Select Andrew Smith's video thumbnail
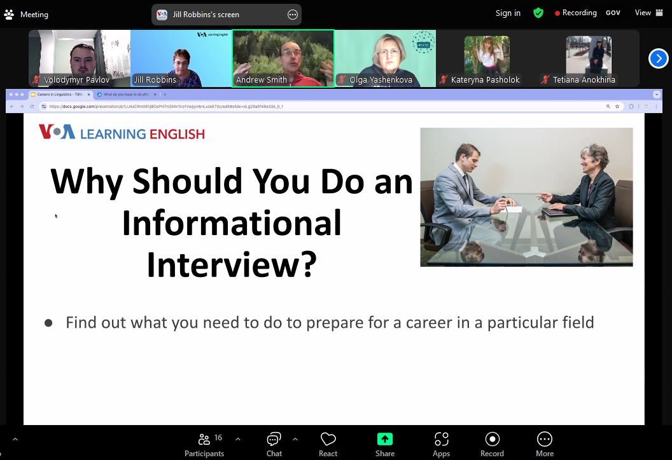The width and height of the screenshot is (672, 460). [x=283, y=58]
